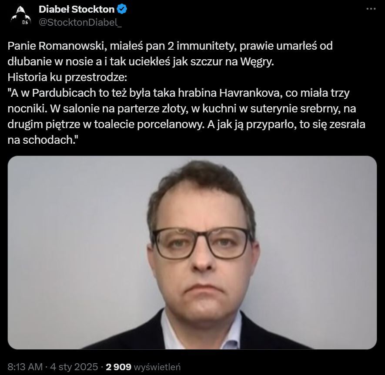
Task: Click the quote line starting 'A w Pardubicach'
Action: pos(178,93)
